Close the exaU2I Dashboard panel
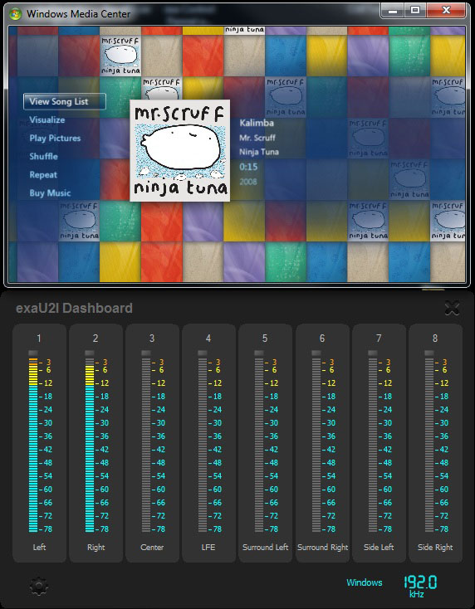This screenshot has width=475, height=609. 452,309
